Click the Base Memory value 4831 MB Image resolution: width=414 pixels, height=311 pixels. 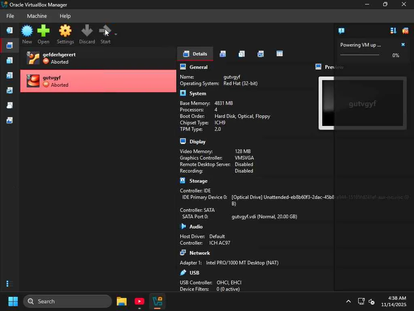click(x=224, y=103)
